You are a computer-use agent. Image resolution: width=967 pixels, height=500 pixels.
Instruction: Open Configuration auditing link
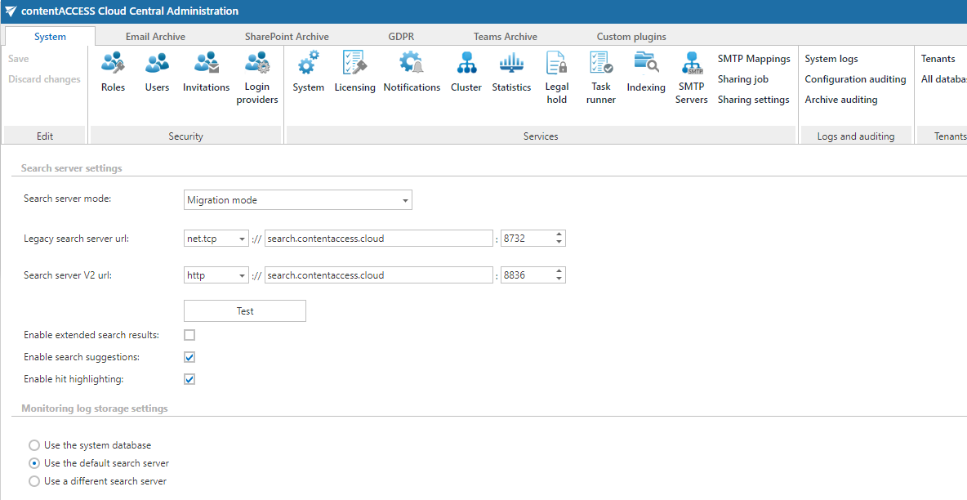coord(855,79)
